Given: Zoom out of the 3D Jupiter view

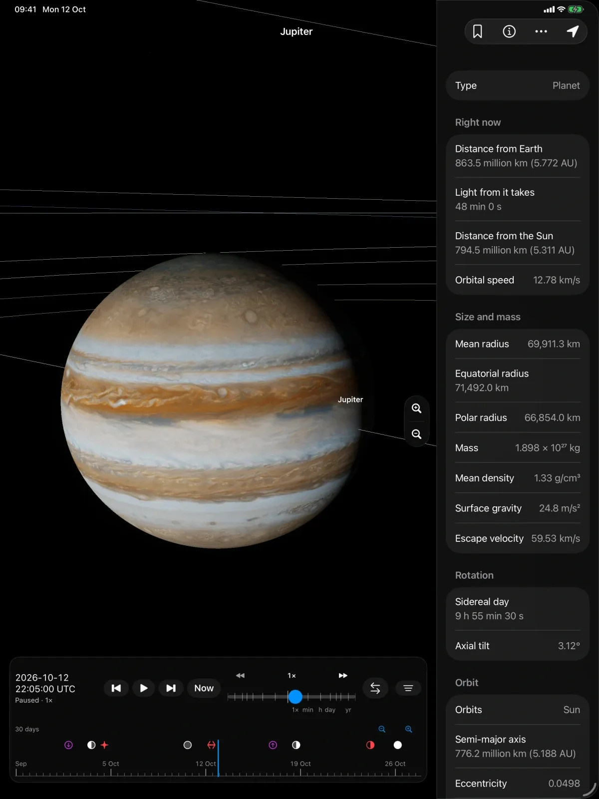Looking at the screenshot, I should (416, 434).
